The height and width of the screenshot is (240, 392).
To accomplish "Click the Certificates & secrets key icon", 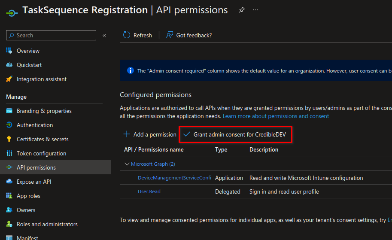I will click(9, 139).
